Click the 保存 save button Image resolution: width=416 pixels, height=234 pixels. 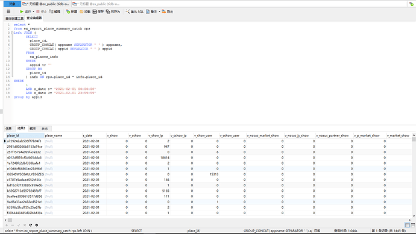98,11
